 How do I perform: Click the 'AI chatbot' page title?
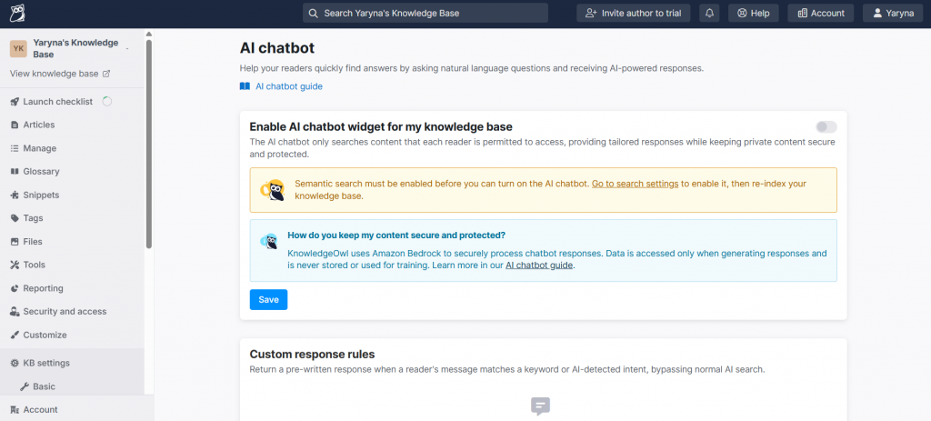coord(277,48)
